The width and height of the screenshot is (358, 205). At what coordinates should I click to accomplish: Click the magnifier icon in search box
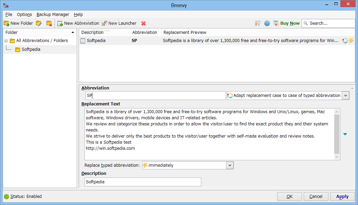coord(306,23)
